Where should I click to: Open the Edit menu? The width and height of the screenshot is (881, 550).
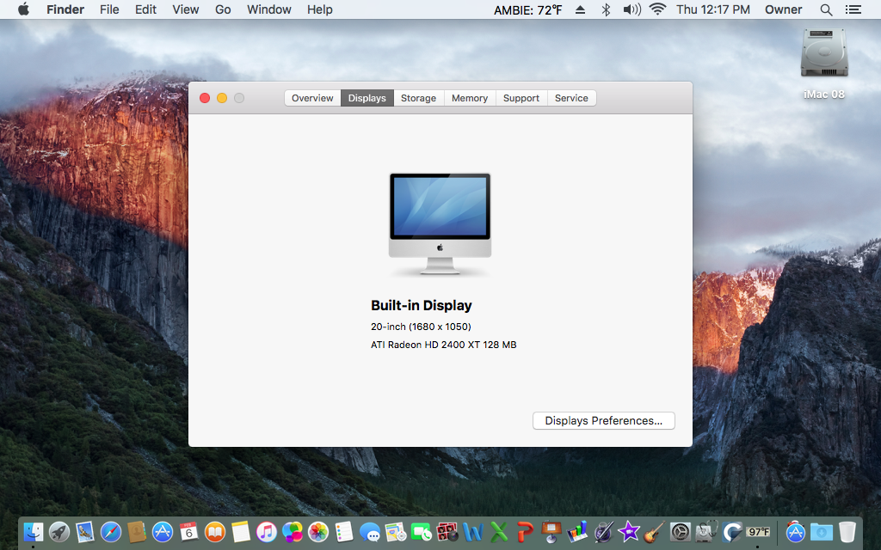145,9
